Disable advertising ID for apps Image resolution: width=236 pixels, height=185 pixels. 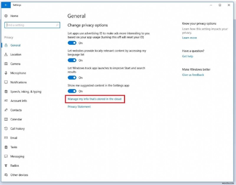coord(72,43)
